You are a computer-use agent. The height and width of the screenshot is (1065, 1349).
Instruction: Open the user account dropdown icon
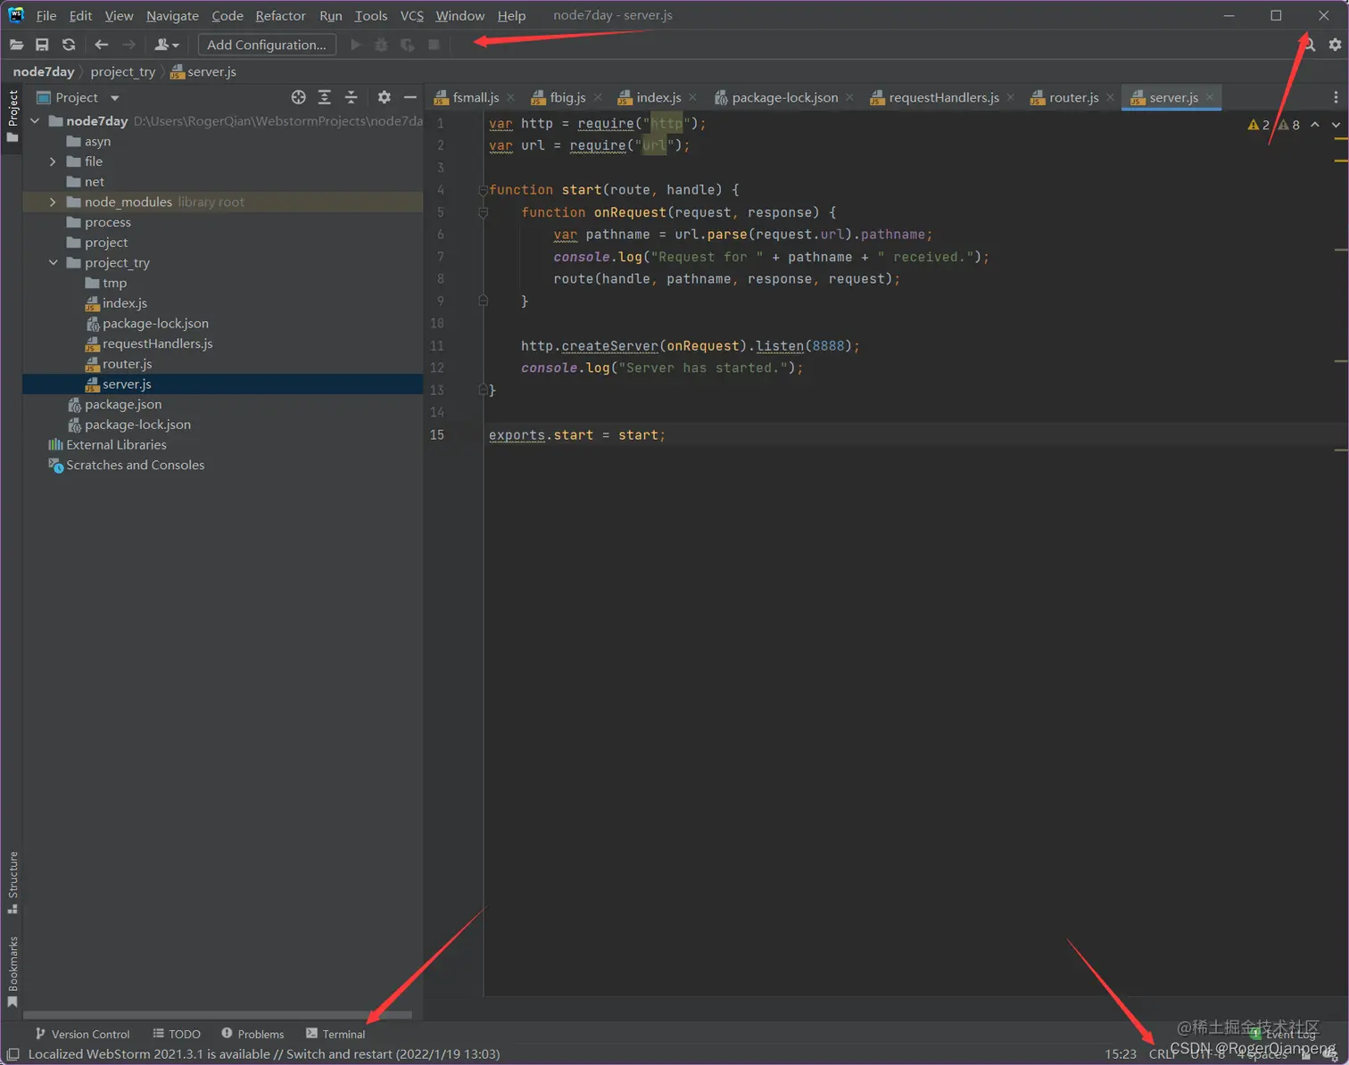click(167, 45)
